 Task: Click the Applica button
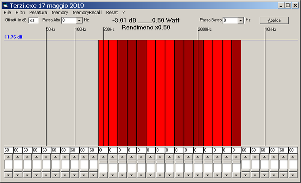[x=274, y=20]
